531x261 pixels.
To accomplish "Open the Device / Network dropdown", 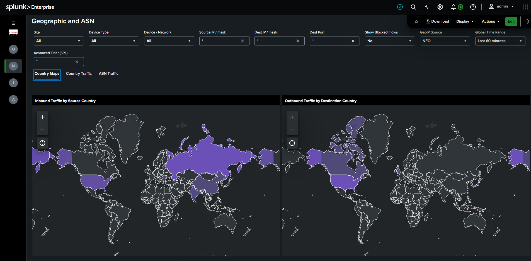I will coord(169,41).
